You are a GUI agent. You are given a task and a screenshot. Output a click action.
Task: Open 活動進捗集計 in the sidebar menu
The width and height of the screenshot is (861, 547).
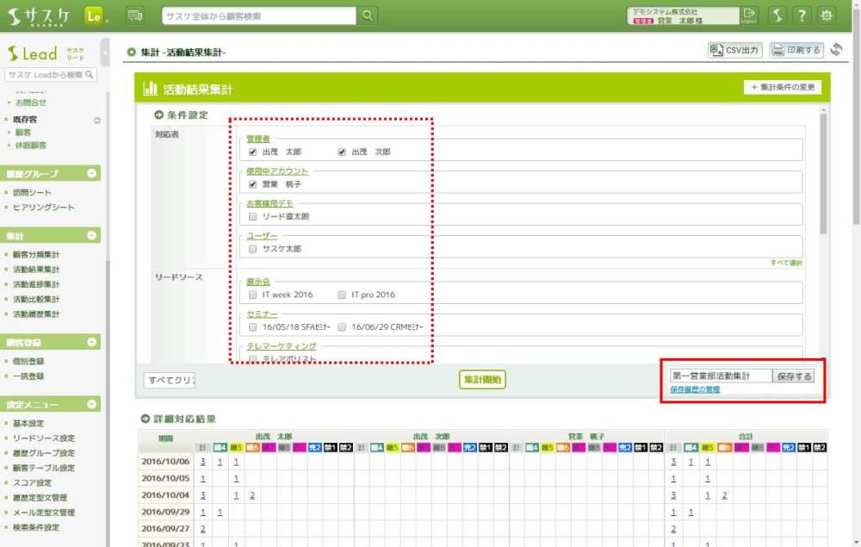click(x=36, y=284)
